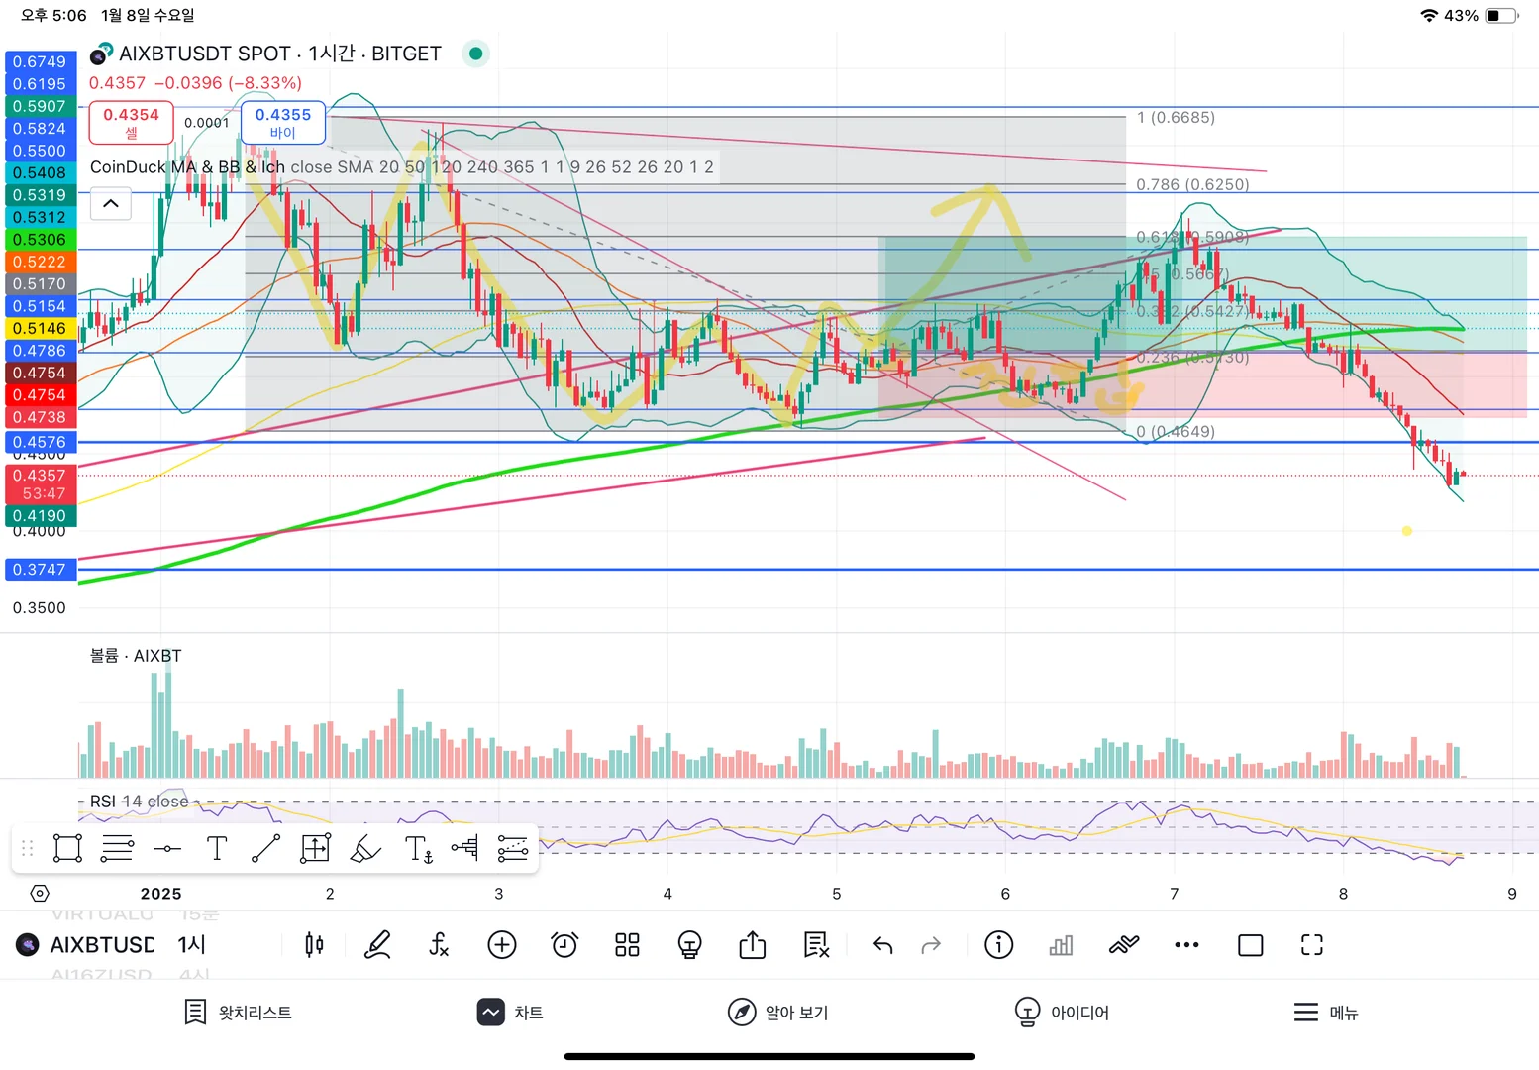Tap the 0.4190 price axis label
The height and width of the screenshot is (1070, 1539).
tap(41, 515)
